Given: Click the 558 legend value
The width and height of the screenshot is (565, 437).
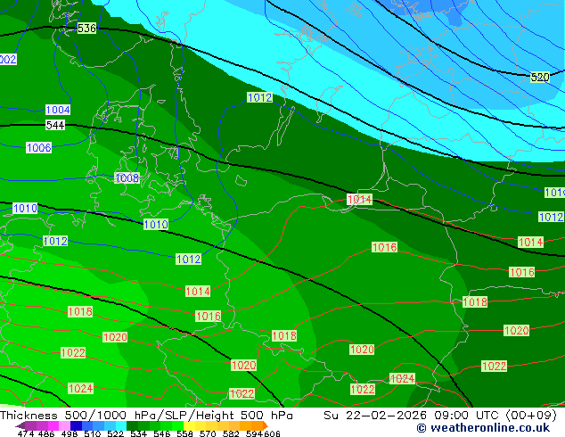Looking at the screenshot, I should (184, 433).
